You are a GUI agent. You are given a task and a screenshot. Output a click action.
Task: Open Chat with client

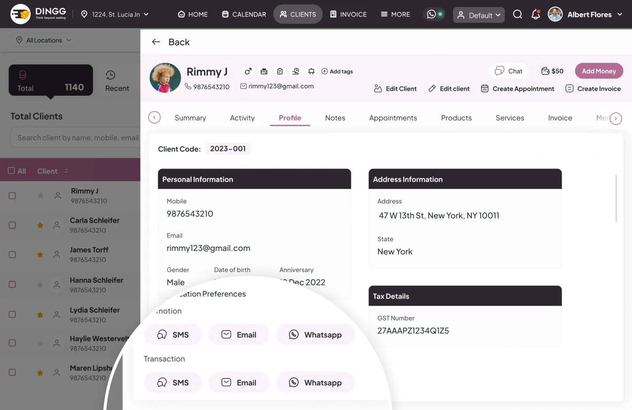click(x=509, y=71)
